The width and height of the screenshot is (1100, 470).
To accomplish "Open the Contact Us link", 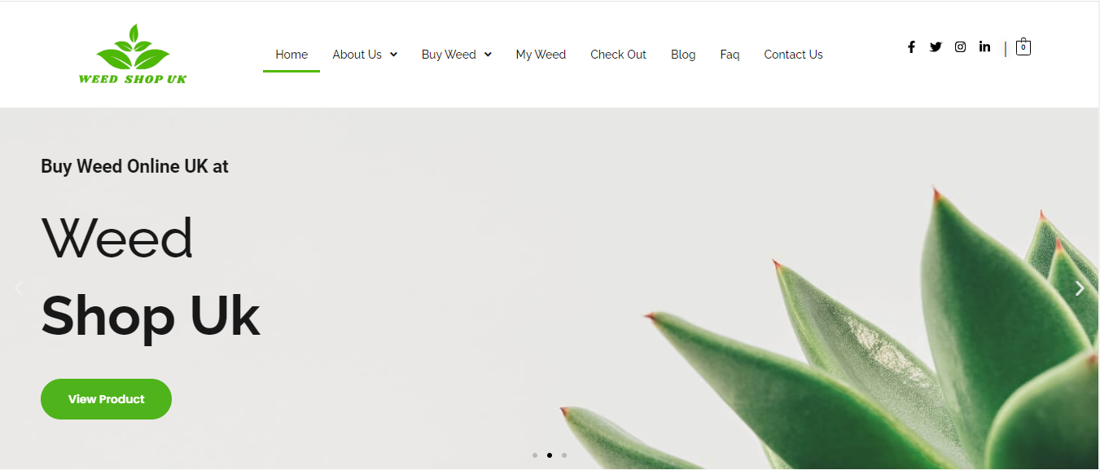I will click(793, 55).
